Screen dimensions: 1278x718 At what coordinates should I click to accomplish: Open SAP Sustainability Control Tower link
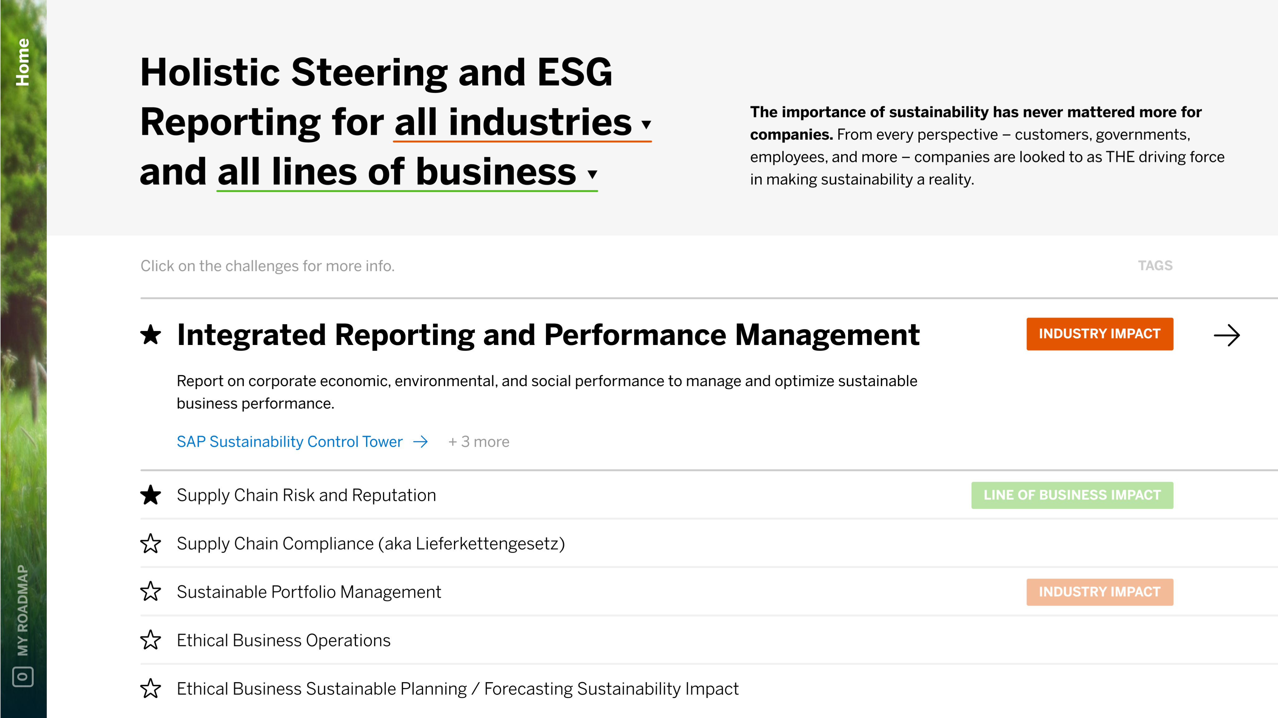(x=289, y=442)
